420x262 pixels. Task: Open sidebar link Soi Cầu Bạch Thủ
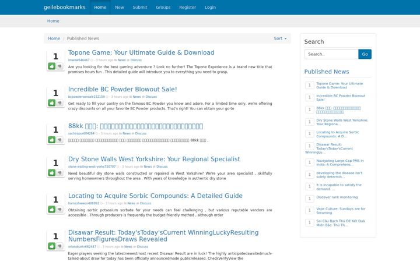point(341,223)
